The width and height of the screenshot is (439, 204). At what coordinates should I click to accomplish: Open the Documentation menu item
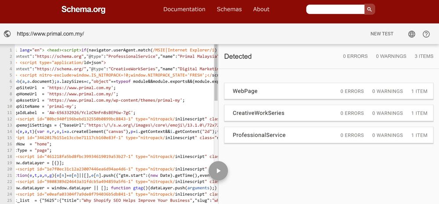(x=184, y=9)
